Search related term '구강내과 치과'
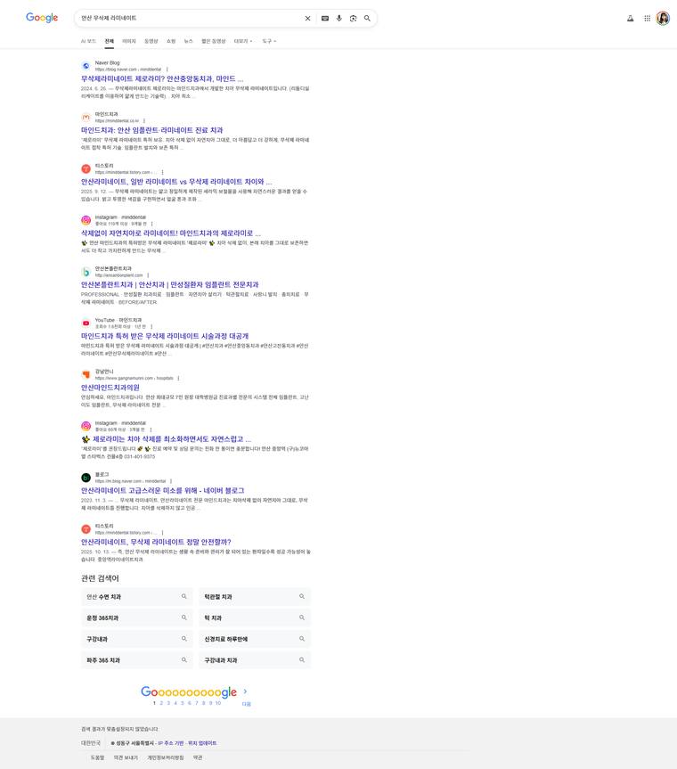This screenshot has width=677, height=769. (255, 660)
